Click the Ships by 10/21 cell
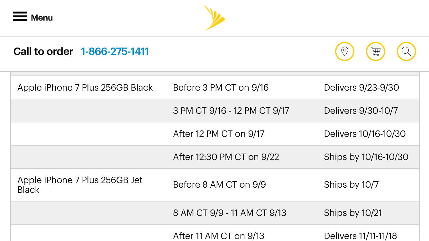The width and height of the screenshot is (429, 241). click(353, 213)
